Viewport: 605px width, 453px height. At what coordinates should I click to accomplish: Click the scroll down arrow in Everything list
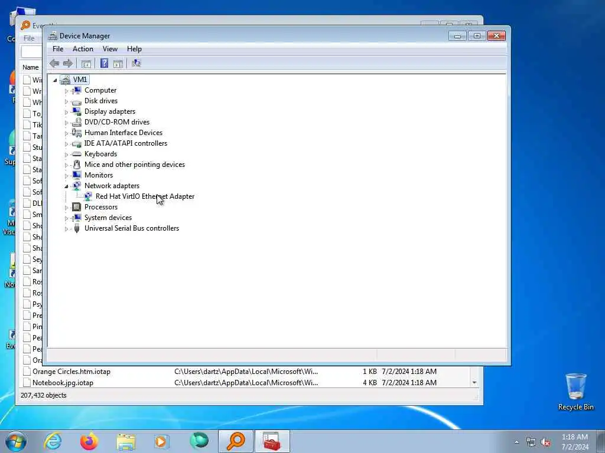(474, 382)
